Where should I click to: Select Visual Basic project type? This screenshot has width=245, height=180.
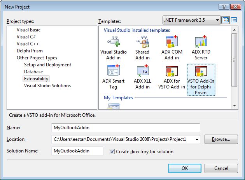28,30
